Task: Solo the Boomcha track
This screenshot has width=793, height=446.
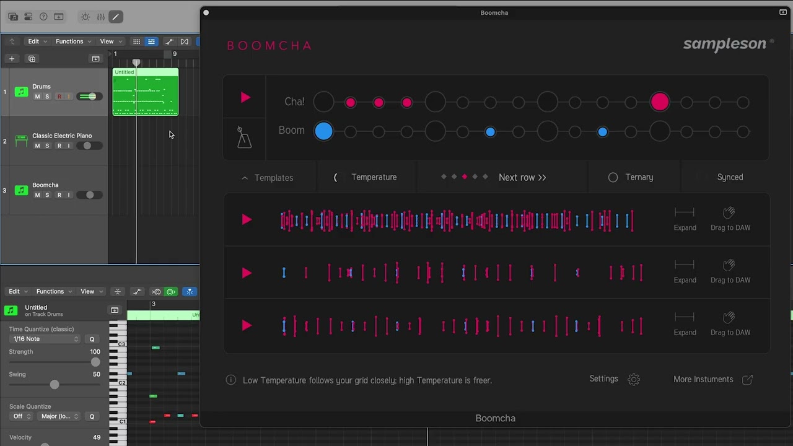Action: pyautogui.click(x=47, y=195)
